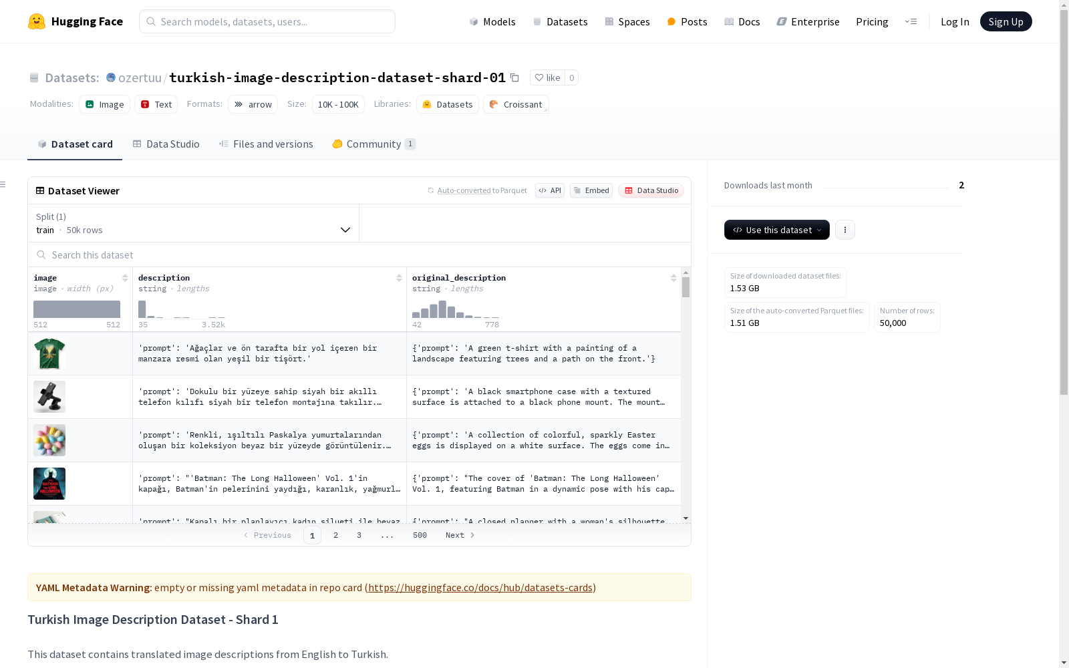This screenshot has height=668, width=1069.
Task: Open the Croissant library tag
Action: click(x=516, y=104)
